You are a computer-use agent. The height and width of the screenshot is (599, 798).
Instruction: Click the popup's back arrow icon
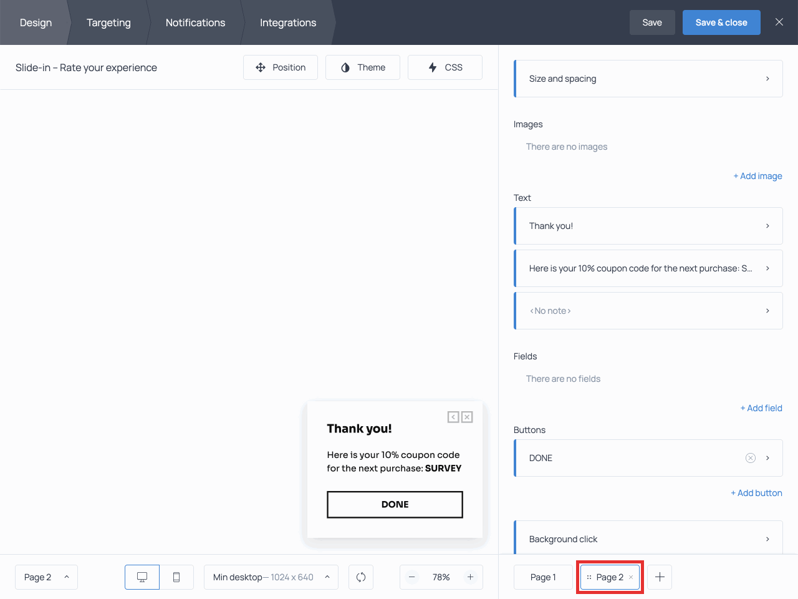click(453, 417)
